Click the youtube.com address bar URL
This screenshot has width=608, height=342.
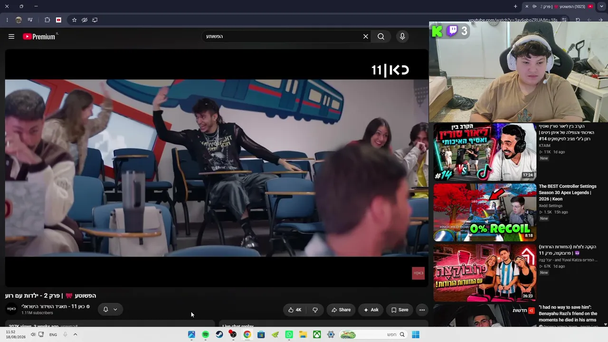[x=513, y=20]
